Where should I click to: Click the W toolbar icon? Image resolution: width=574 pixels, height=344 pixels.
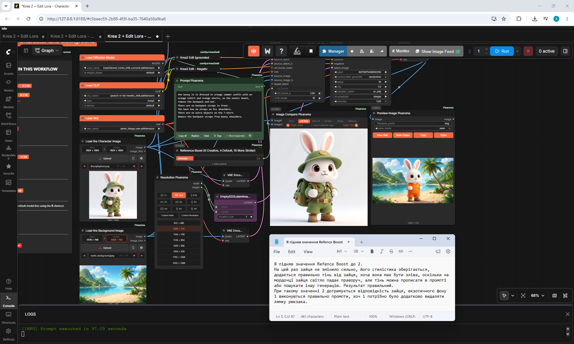pos(268,51)
